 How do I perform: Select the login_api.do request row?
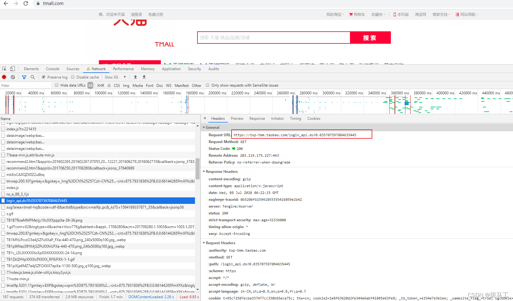[98, 200]
